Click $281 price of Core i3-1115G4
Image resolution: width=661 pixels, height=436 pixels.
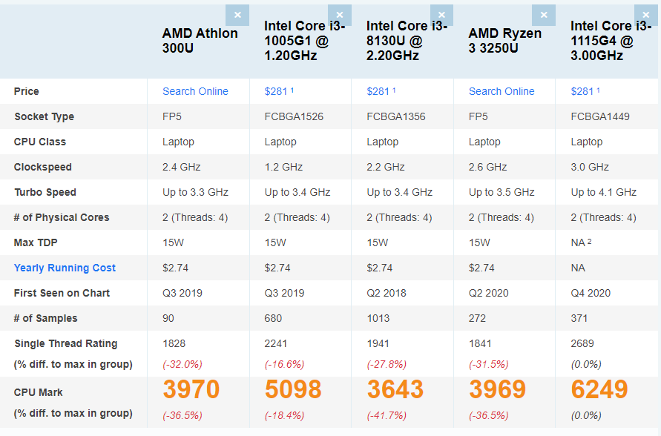point(583,91)
